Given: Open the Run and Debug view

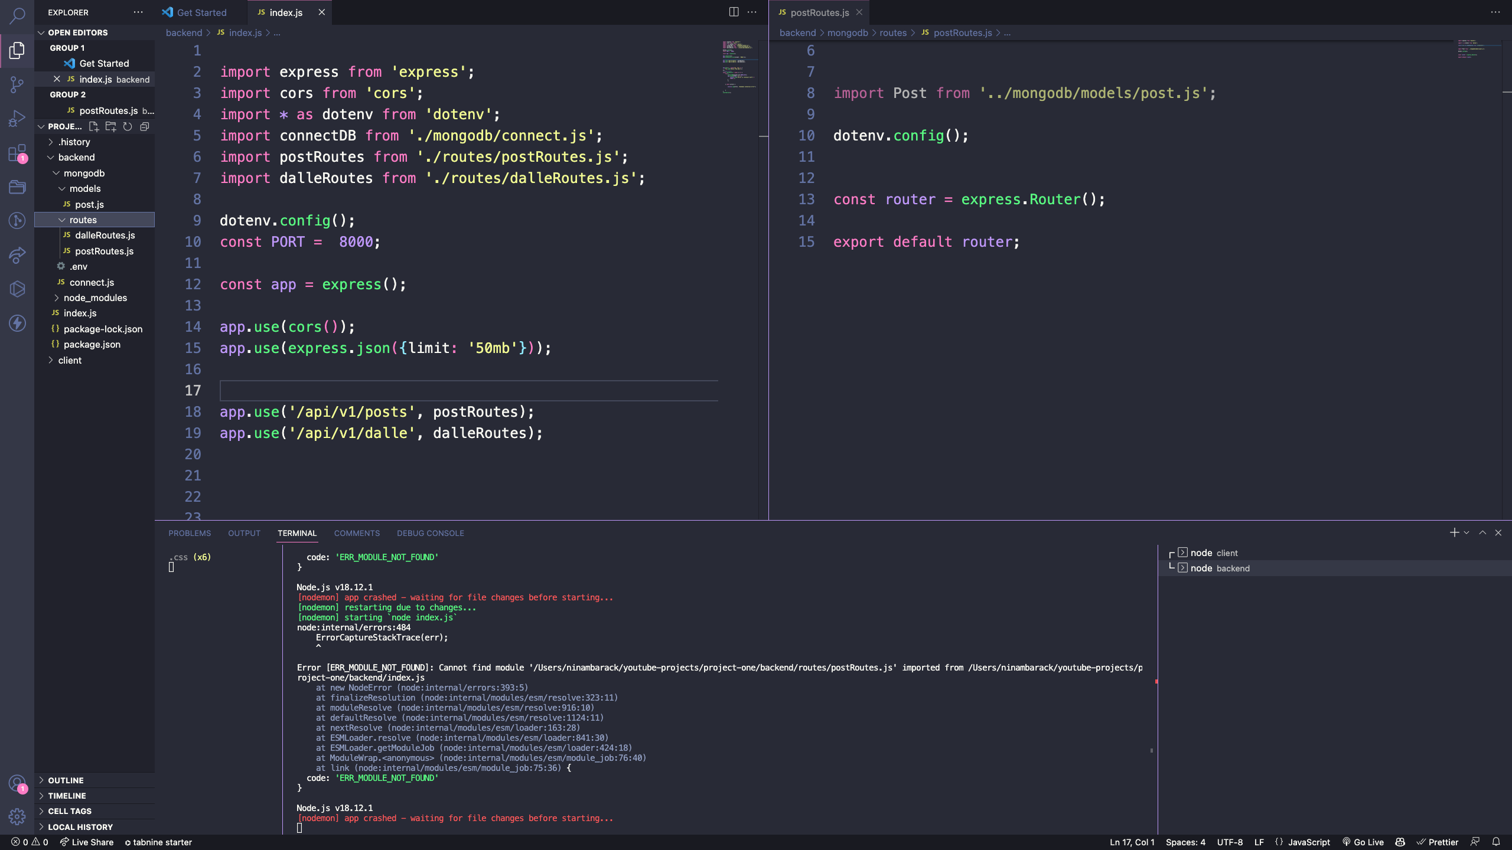Looking at the screenshot, I should coord(17,117).
